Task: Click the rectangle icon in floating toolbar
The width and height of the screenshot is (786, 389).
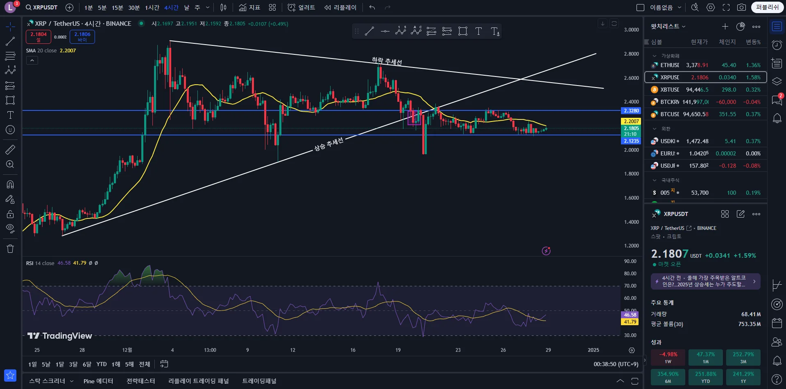Action: pos(463,31)
